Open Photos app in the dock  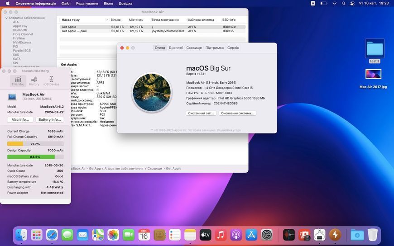pos(113,235)
